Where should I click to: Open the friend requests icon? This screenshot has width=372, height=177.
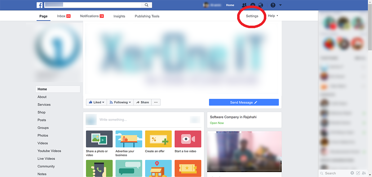click(x=244, y=5)
